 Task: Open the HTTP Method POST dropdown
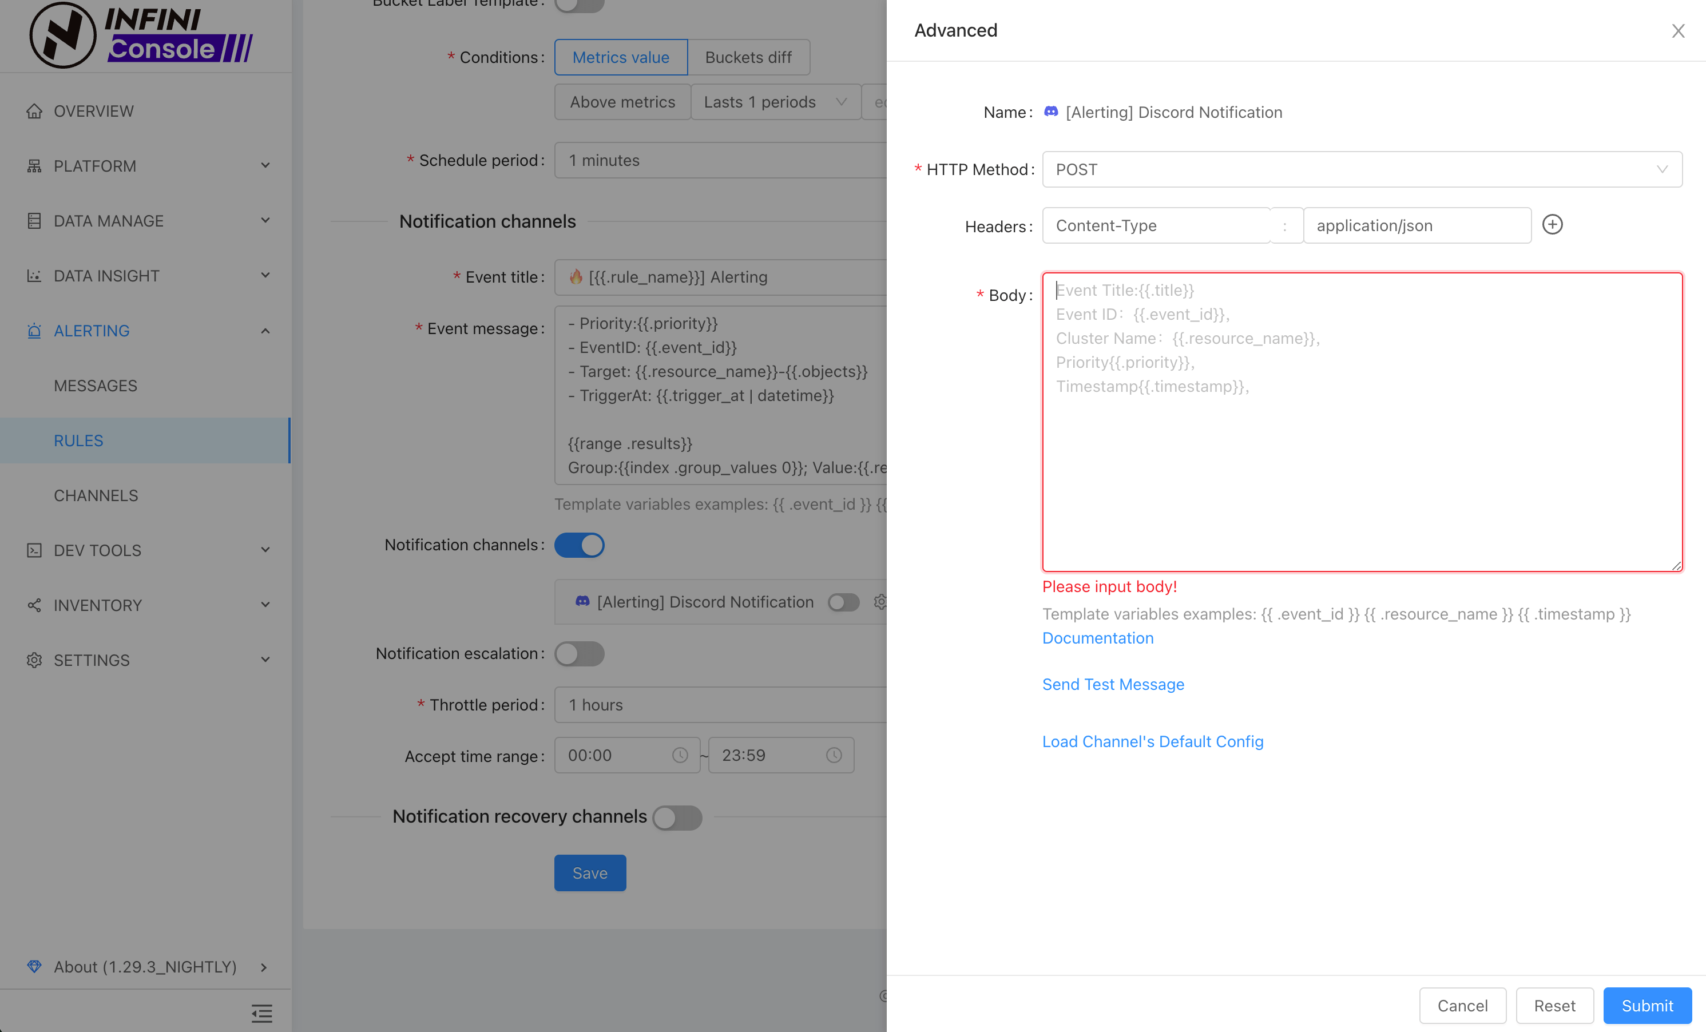(x=1361, y=169)
